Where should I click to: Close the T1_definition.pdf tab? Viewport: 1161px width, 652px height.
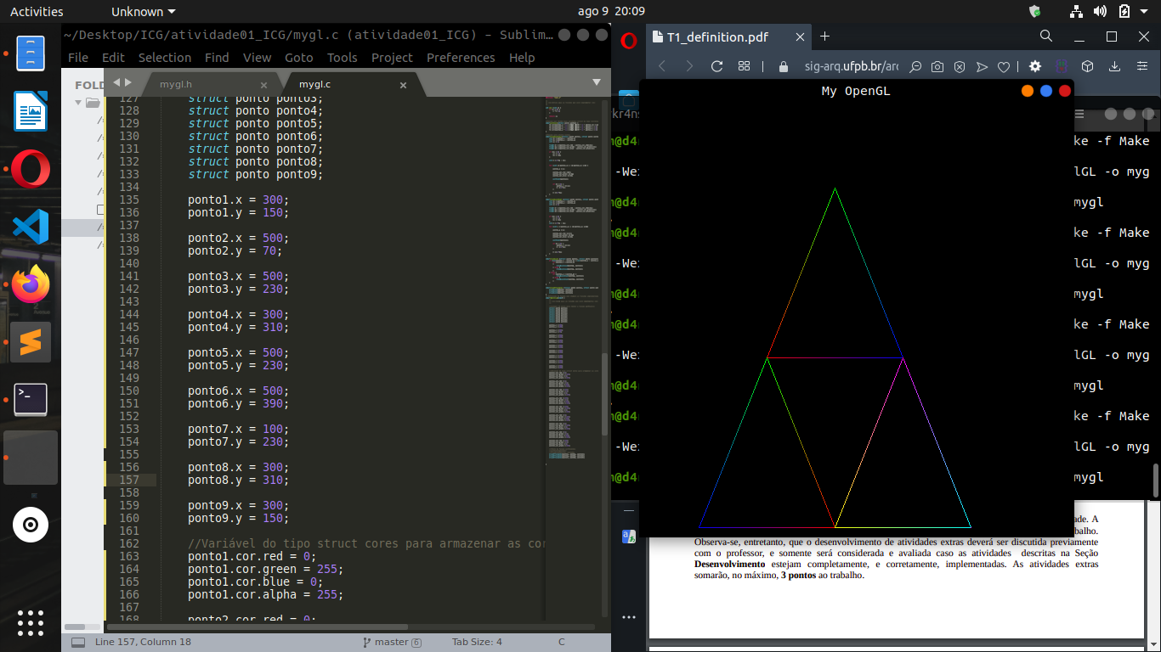[801, 37]
